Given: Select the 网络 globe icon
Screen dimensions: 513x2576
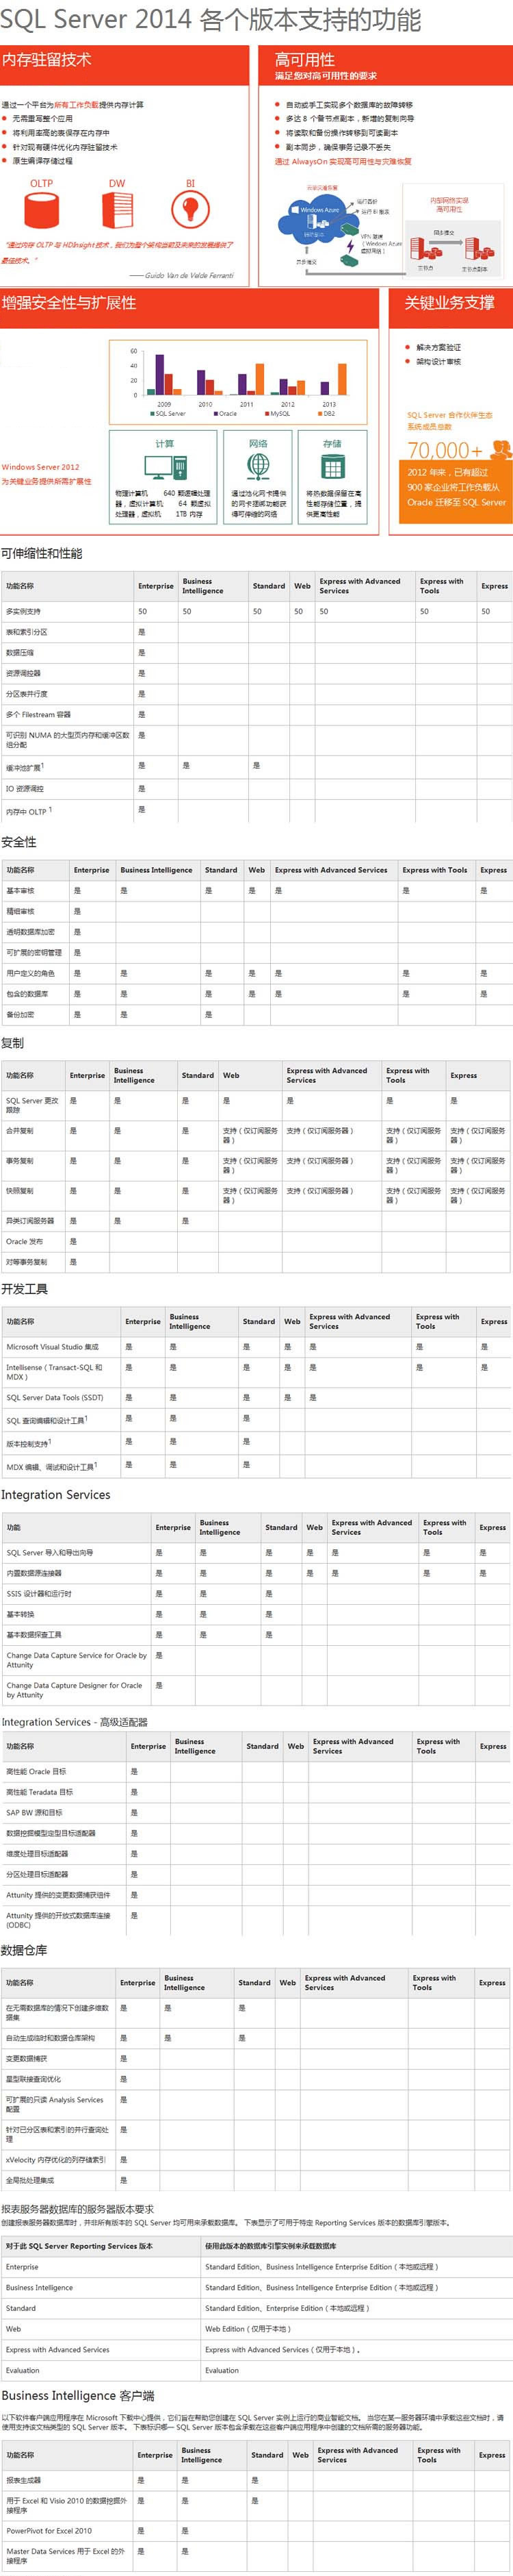Looking at the screenshot, I should pyautogui.click(x=257, y=466).
